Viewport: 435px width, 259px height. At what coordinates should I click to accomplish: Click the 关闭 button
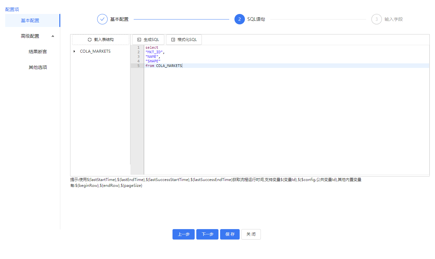pos(251,234)
